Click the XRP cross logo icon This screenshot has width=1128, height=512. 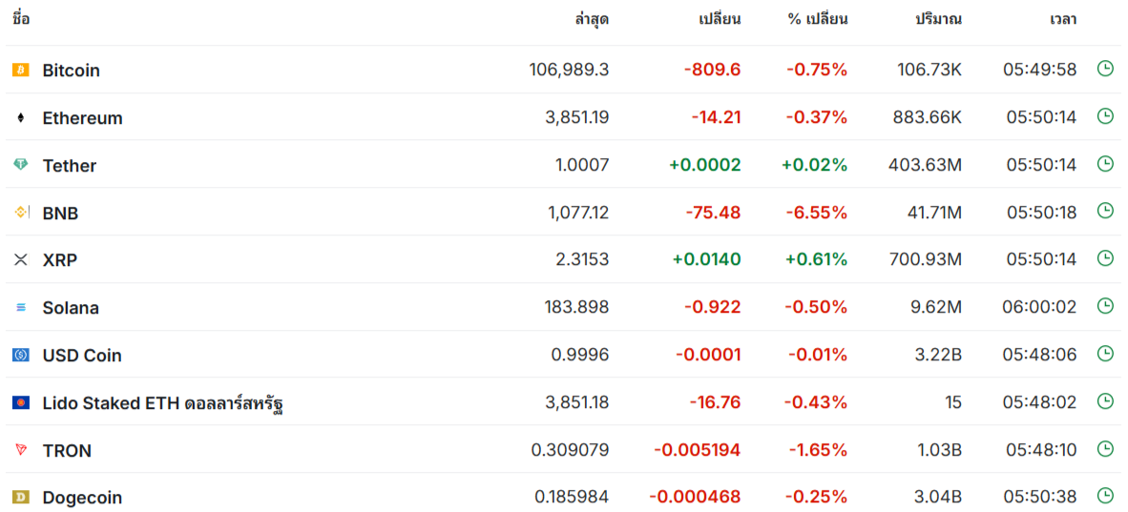click(20, 259)
